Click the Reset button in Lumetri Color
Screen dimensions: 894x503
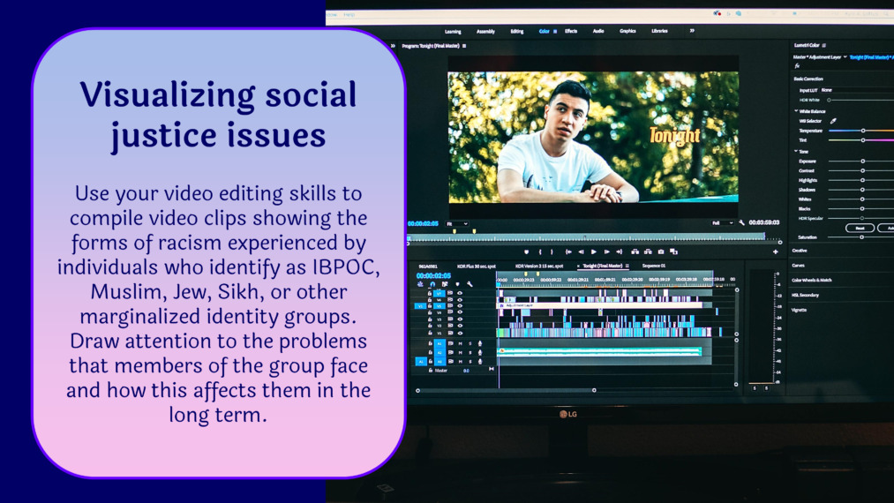click(860, 228)
